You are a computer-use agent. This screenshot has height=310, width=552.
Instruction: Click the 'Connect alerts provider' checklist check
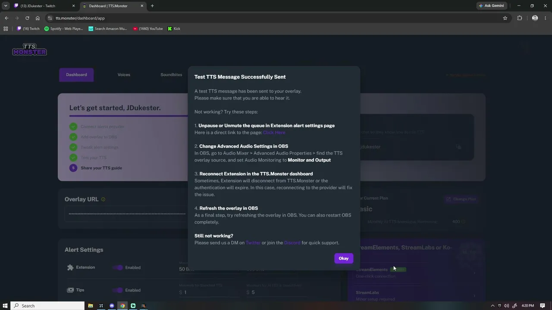73,127
